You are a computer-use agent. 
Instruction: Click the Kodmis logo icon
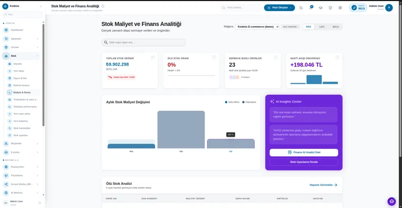(5, 6)
